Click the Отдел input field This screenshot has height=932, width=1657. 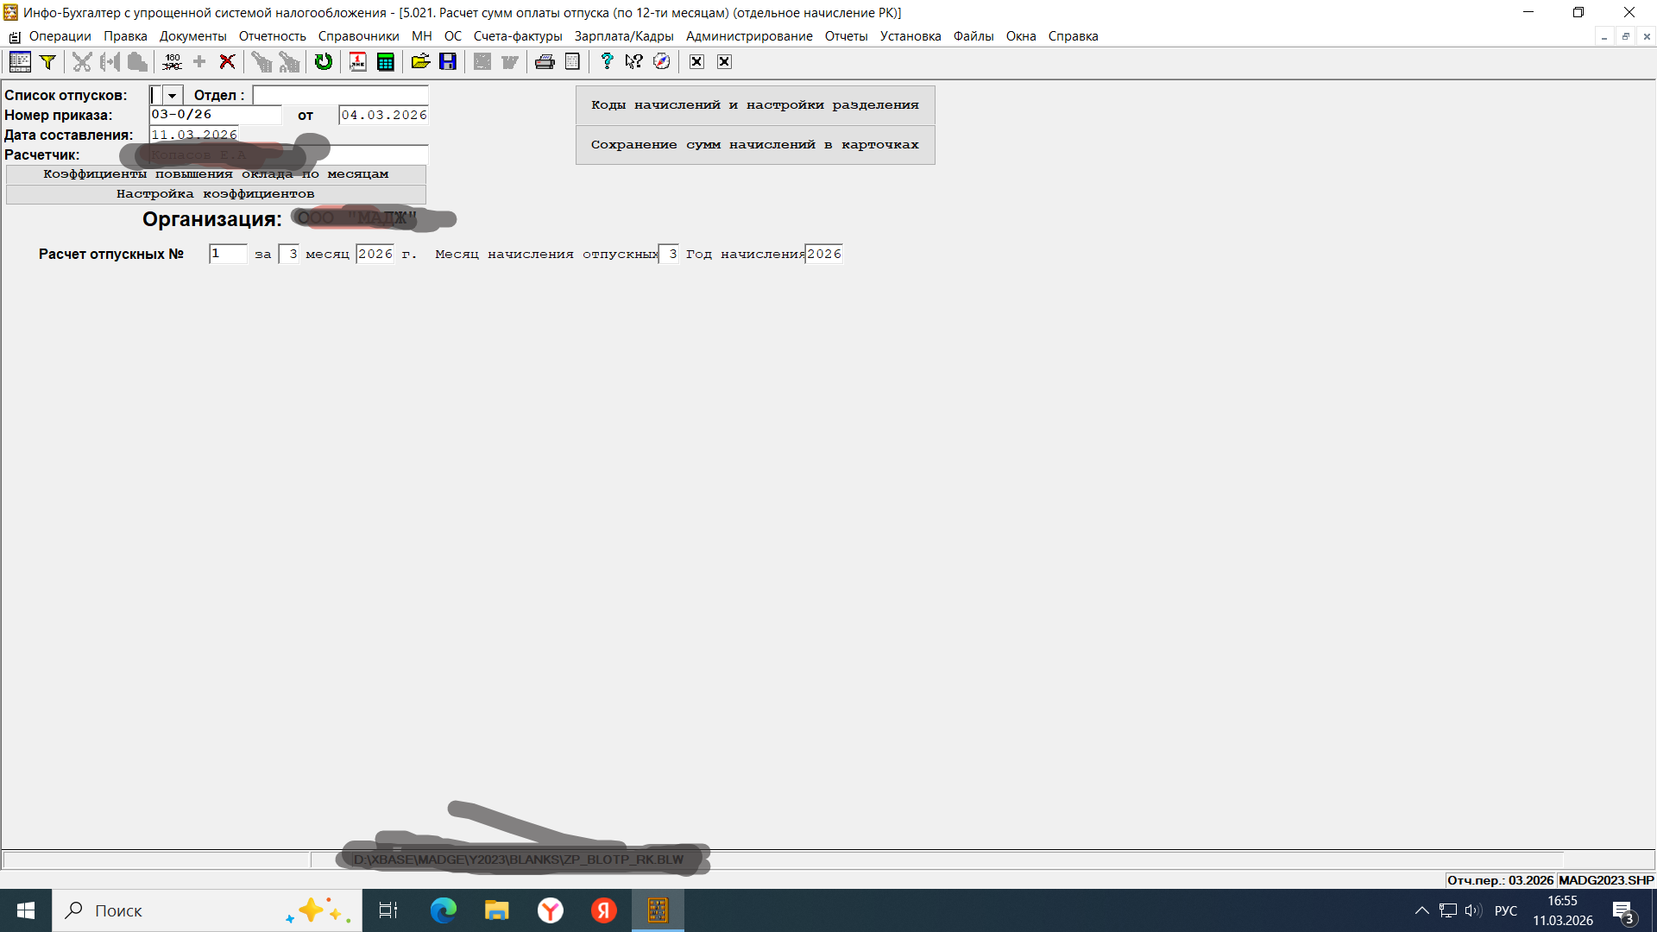point(340,96)
